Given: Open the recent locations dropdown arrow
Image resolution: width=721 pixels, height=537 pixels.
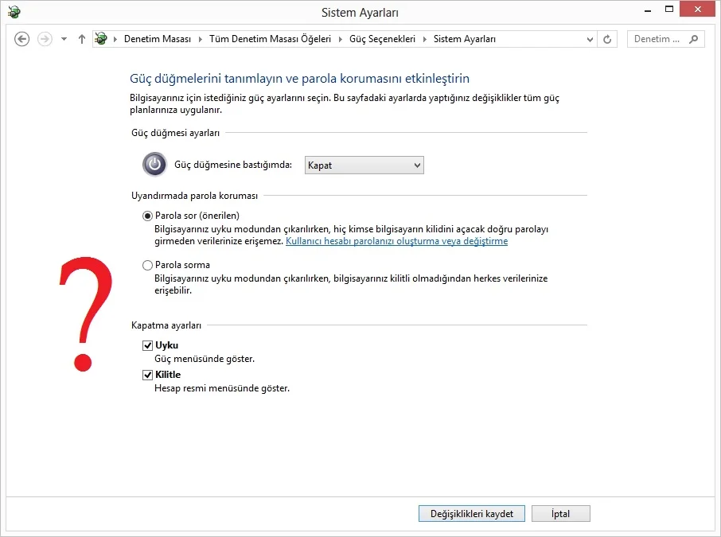Looking at the screenshot, I should coord(64,39).
